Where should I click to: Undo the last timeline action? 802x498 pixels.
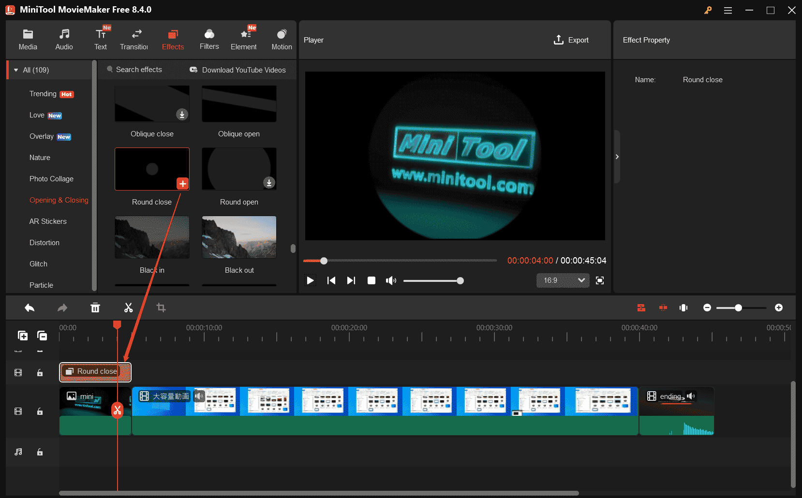click(x=29, y=308)
